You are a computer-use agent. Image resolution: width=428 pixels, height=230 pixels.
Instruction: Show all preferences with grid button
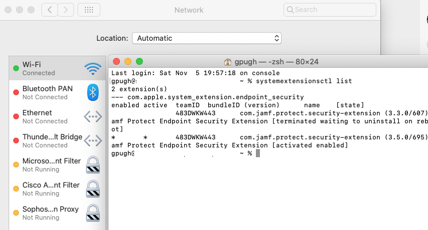click(89, 10)
